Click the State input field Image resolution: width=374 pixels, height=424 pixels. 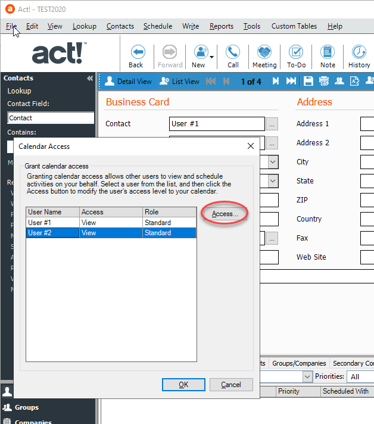[367, 181]
